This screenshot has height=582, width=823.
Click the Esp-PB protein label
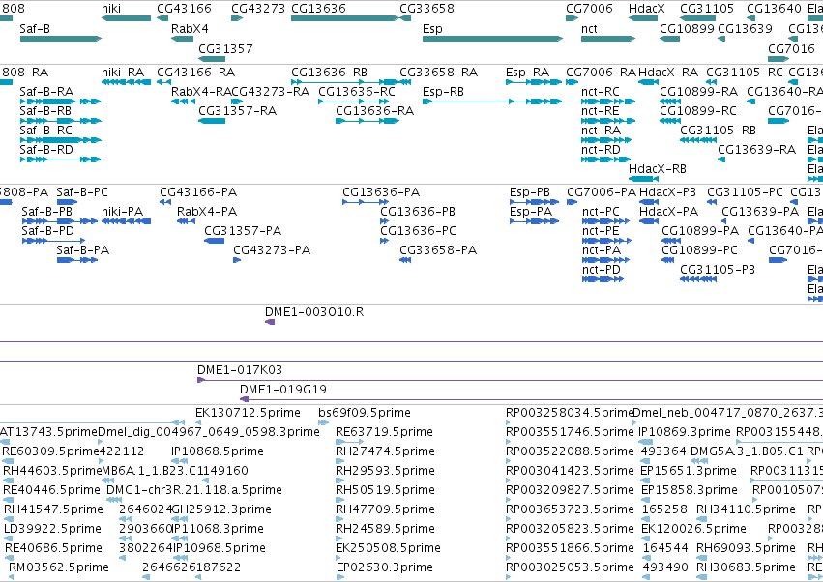pyautogui.click(x=530, y=192)
